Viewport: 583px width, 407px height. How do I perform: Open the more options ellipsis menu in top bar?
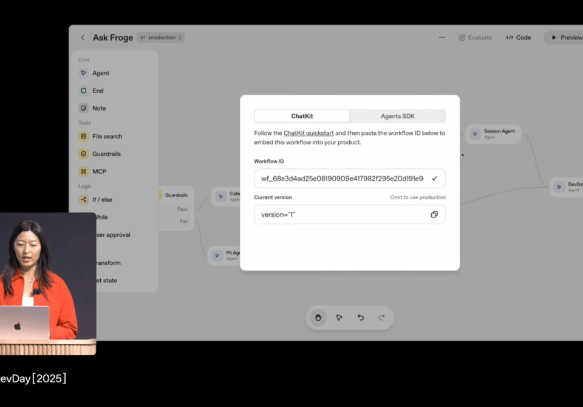[x=442, y=37]
